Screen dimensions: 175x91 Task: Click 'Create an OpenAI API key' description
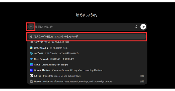(x=77, y=70)
